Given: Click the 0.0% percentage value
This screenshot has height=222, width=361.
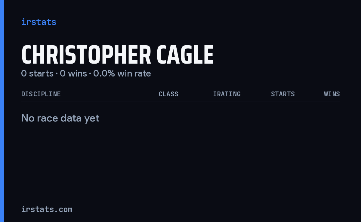Looking at the screenshot, I should click(104, 73).
